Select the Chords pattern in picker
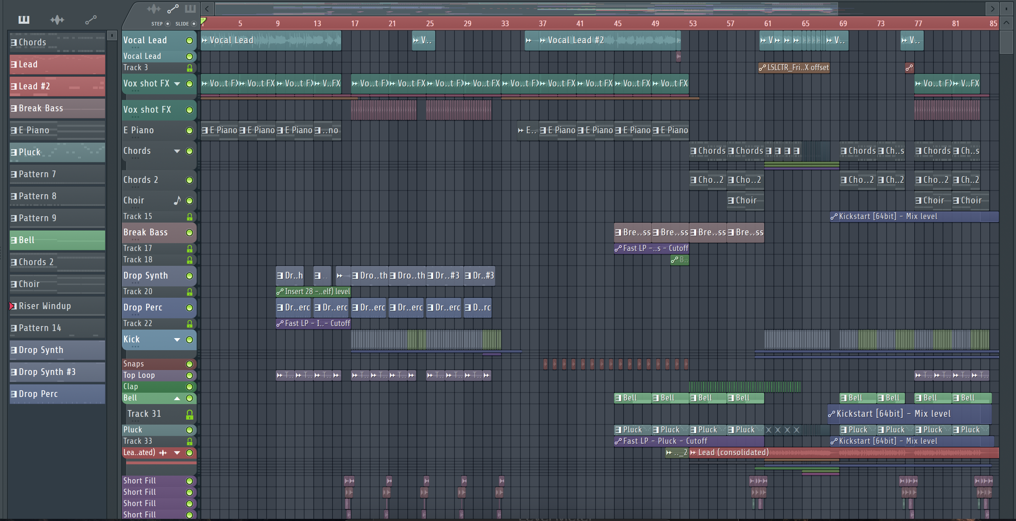This screenshot has height=521, width=1016. coord(57,42)
